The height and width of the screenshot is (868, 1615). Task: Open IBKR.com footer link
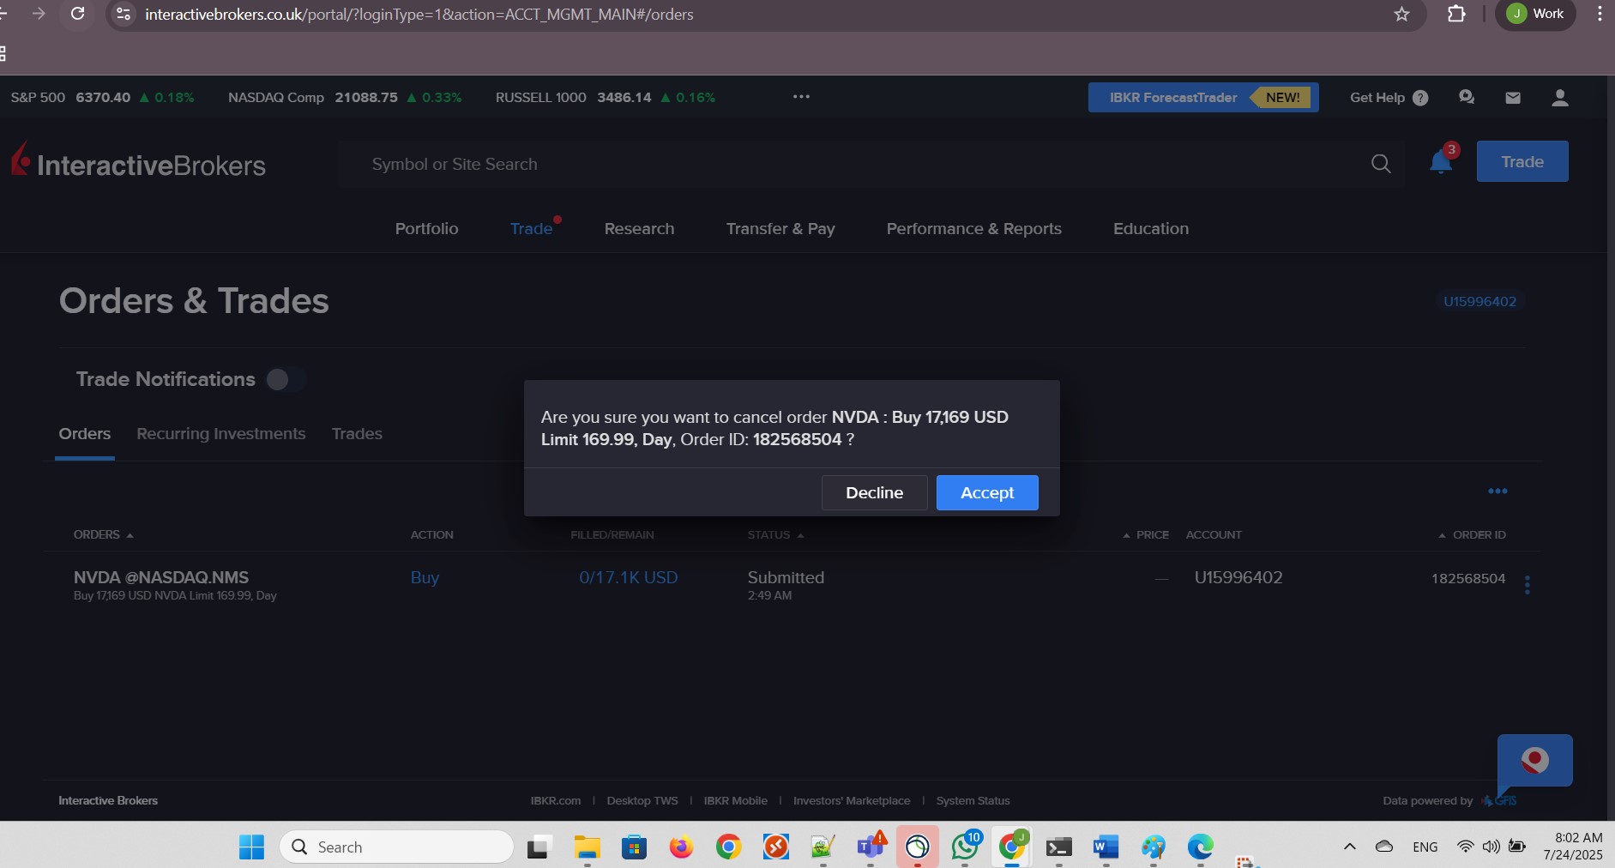pos(556,800)
